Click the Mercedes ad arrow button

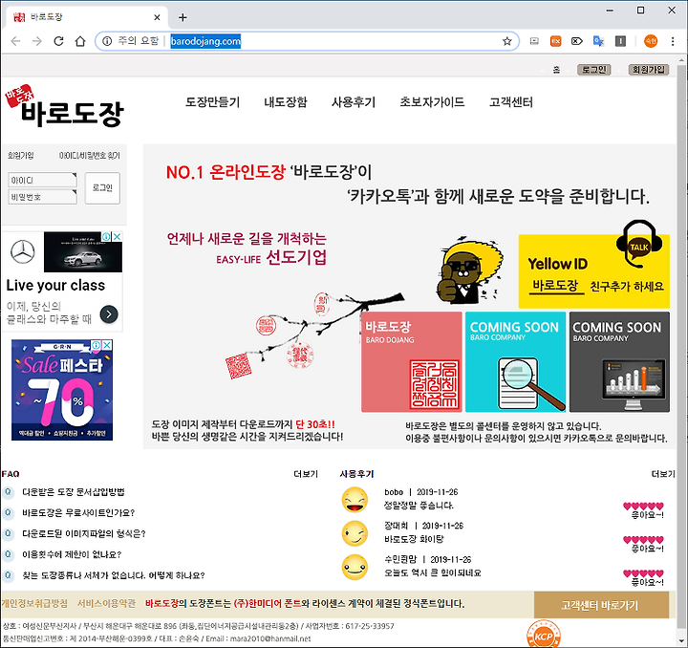109,314
